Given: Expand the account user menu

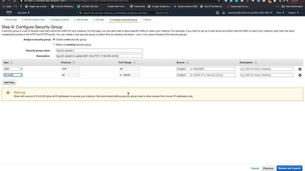Looking at the screenshot, I should [250, 13].
